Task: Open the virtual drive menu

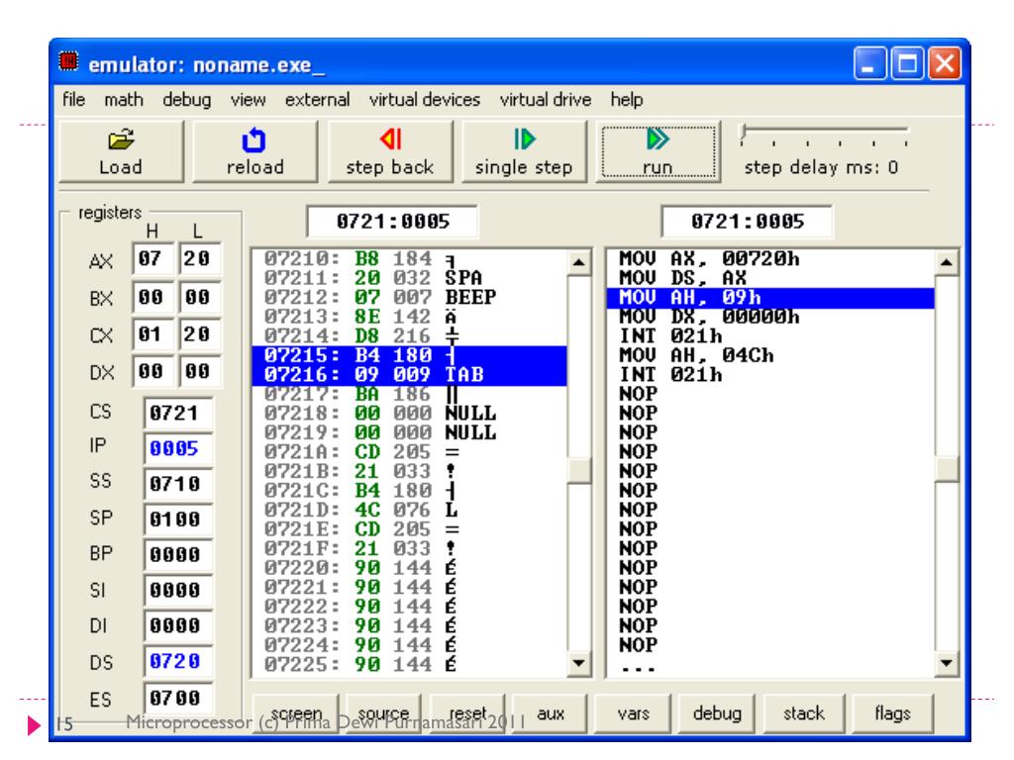Action: point(546,100)
